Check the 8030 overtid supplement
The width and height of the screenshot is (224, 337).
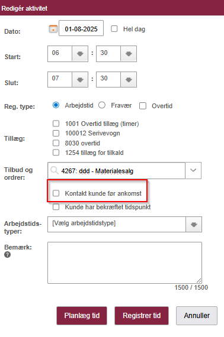click(x=56, y=143)
